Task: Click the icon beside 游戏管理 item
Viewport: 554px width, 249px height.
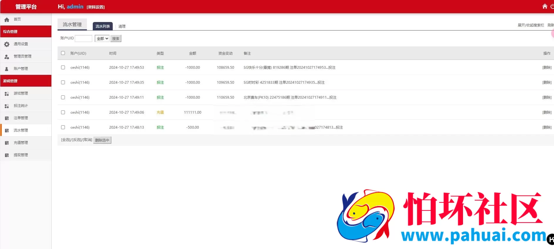Action: click(7, 94)
